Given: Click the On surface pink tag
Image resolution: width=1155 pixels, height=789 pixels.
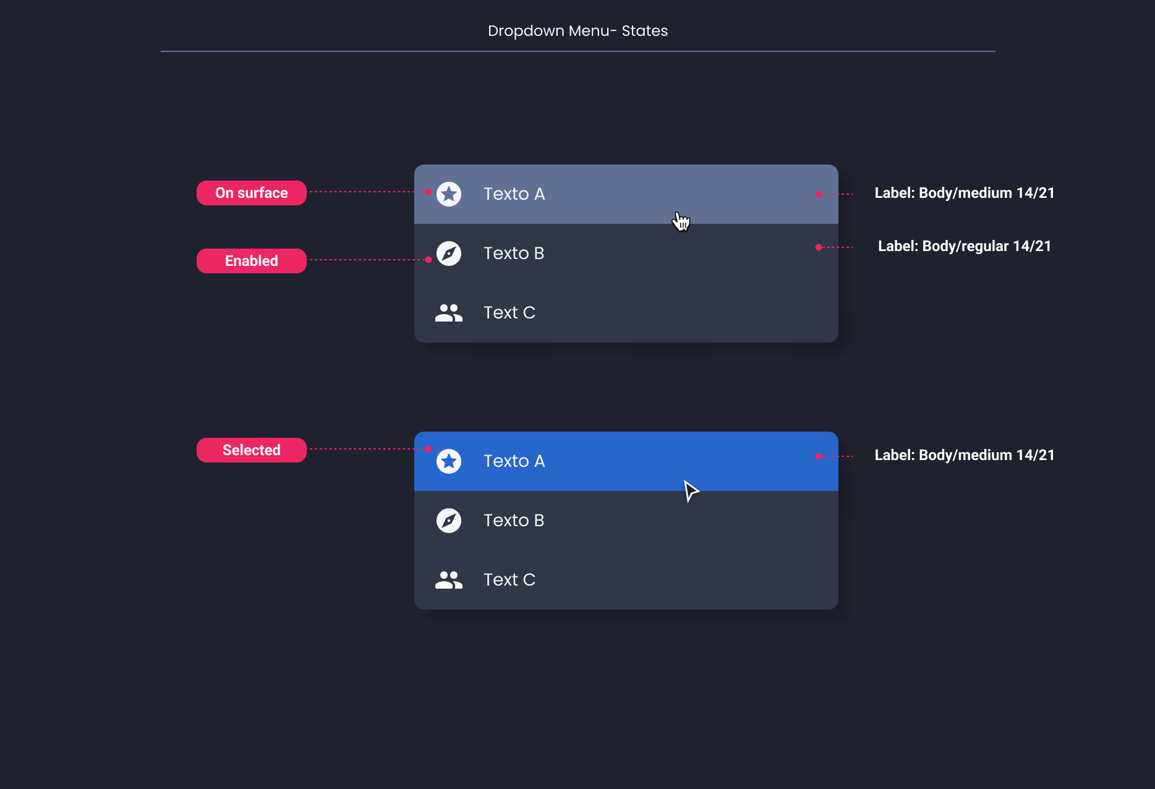Looking at the screenshot, I should [x=252, y=193].
